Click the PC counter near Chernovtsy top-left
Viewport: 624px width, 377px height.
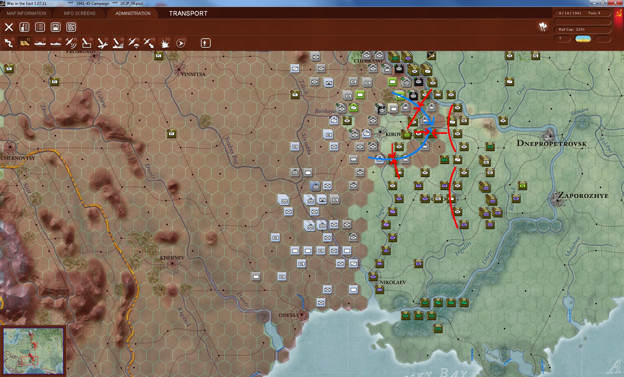9,69
